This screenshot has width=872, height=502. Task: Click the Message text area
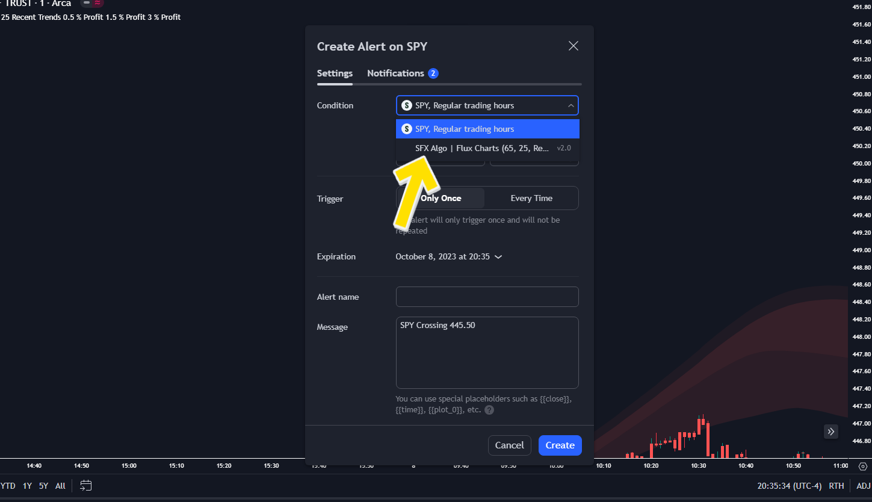(x=487, y=353)
